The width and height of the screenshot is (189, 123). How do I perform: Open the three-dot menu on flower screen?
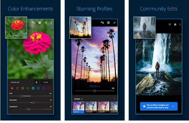pyautogui.click(x=51, y=22)
